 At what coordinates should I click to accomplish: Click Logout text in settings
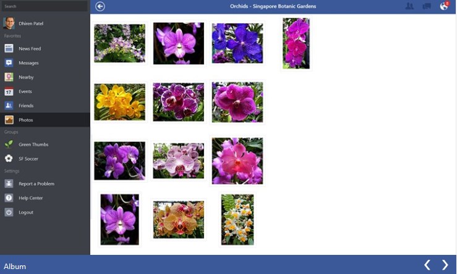(26, 212)
